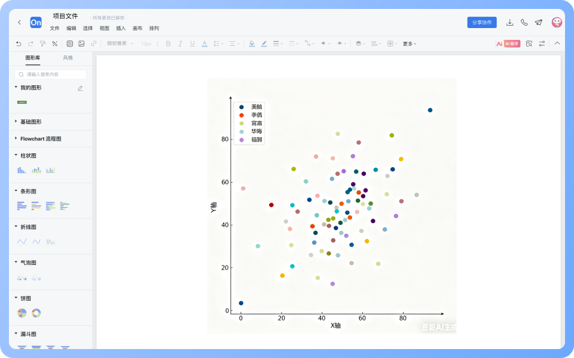This screenshot has width=574, height=358.
Task: Edit my shapes with pencil icon
Action: pos(80,88)
